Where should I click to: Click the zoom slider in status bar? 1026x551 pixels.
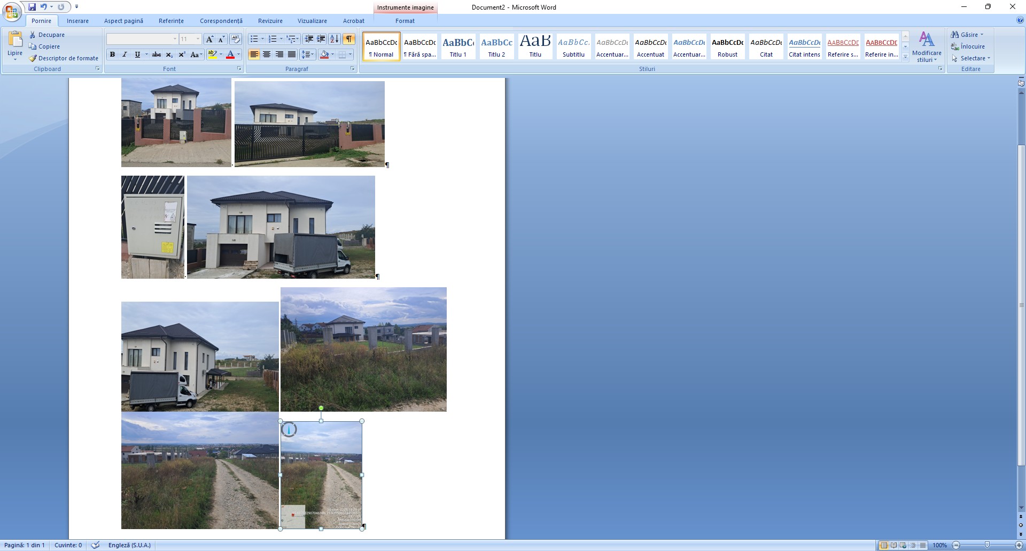[x=987, y=545]
